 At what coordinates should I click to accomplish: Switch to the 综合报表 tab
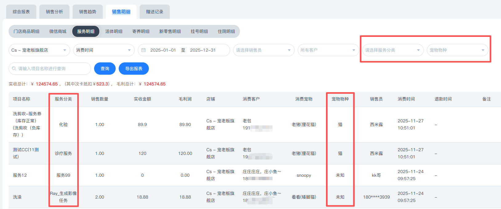click(21, 12)
